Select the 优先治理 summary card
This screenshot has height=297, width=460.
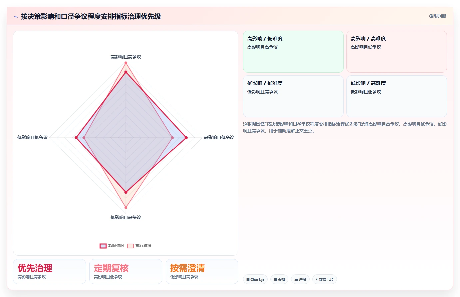(49, 272)
